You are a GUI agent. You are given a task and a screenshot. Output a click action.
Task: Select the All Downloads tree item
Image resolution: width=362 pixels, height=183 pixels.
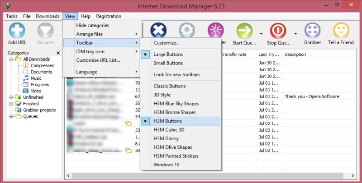click(x=37, y=59)
